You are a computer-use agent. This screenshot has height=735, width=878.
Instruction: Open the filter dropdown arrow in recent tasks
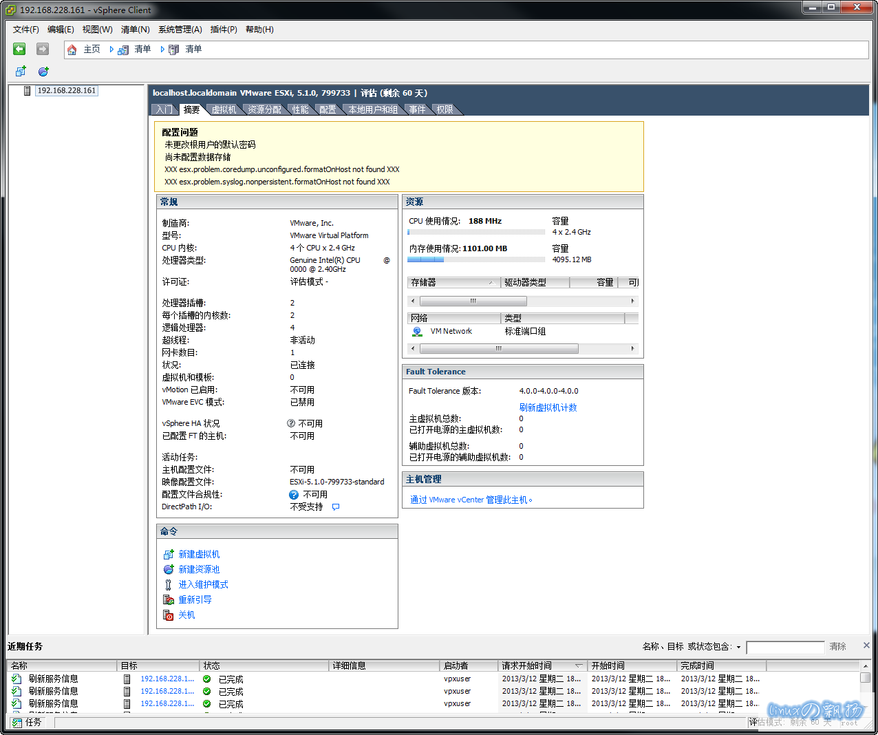(x=739, y=647)
